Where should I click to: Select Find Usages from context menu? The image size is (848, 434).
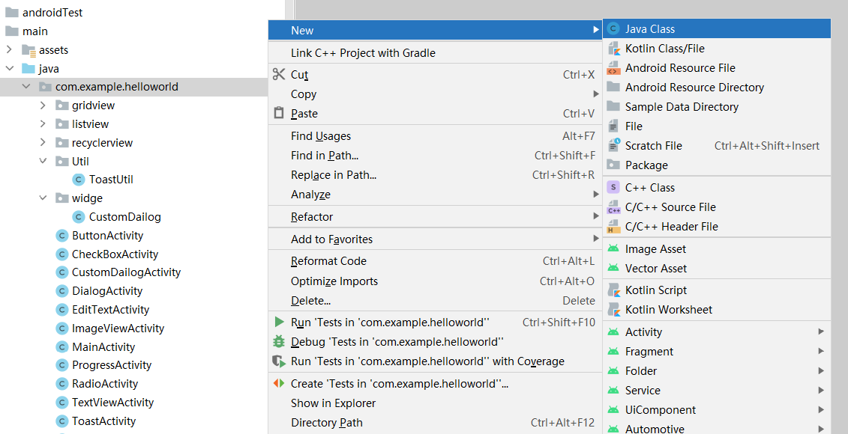click(x=321, y=136)
